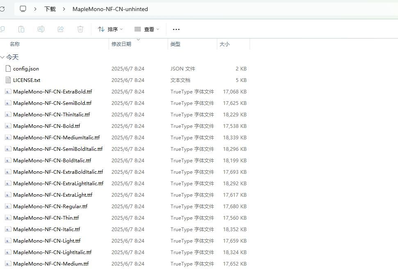Click the MapleMono-NF-CN-Thin.ttf file name
Viewport: 398px width, 275px height.
coord(46,218)
